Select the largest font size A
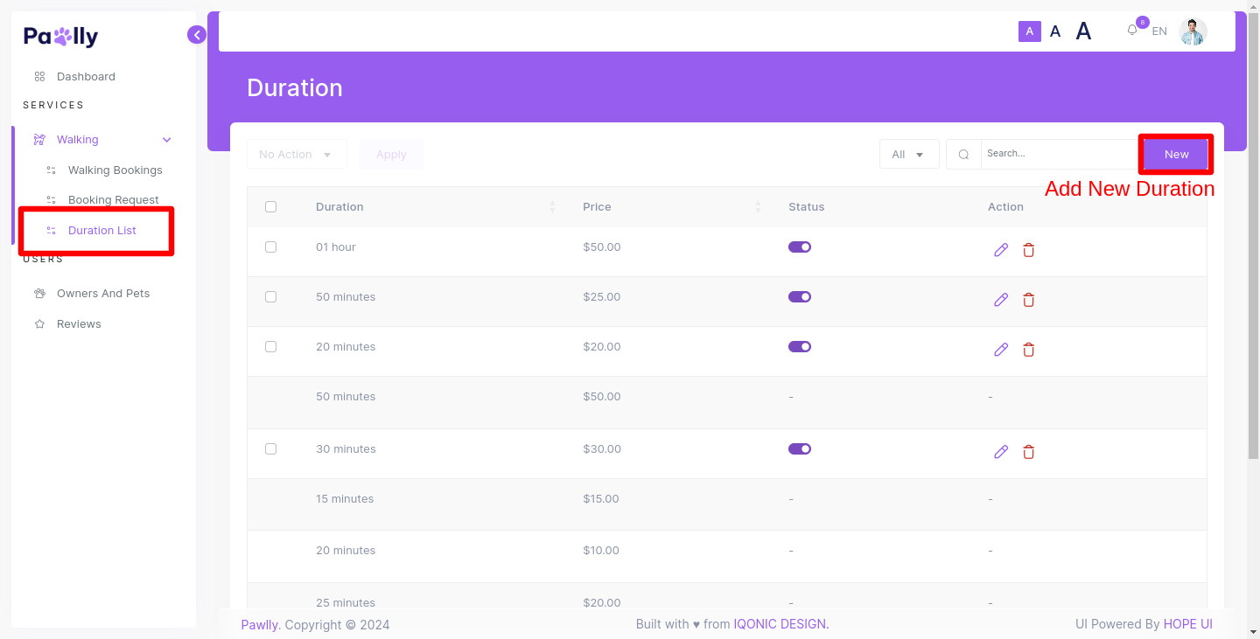 click(x=1083, y=31)
